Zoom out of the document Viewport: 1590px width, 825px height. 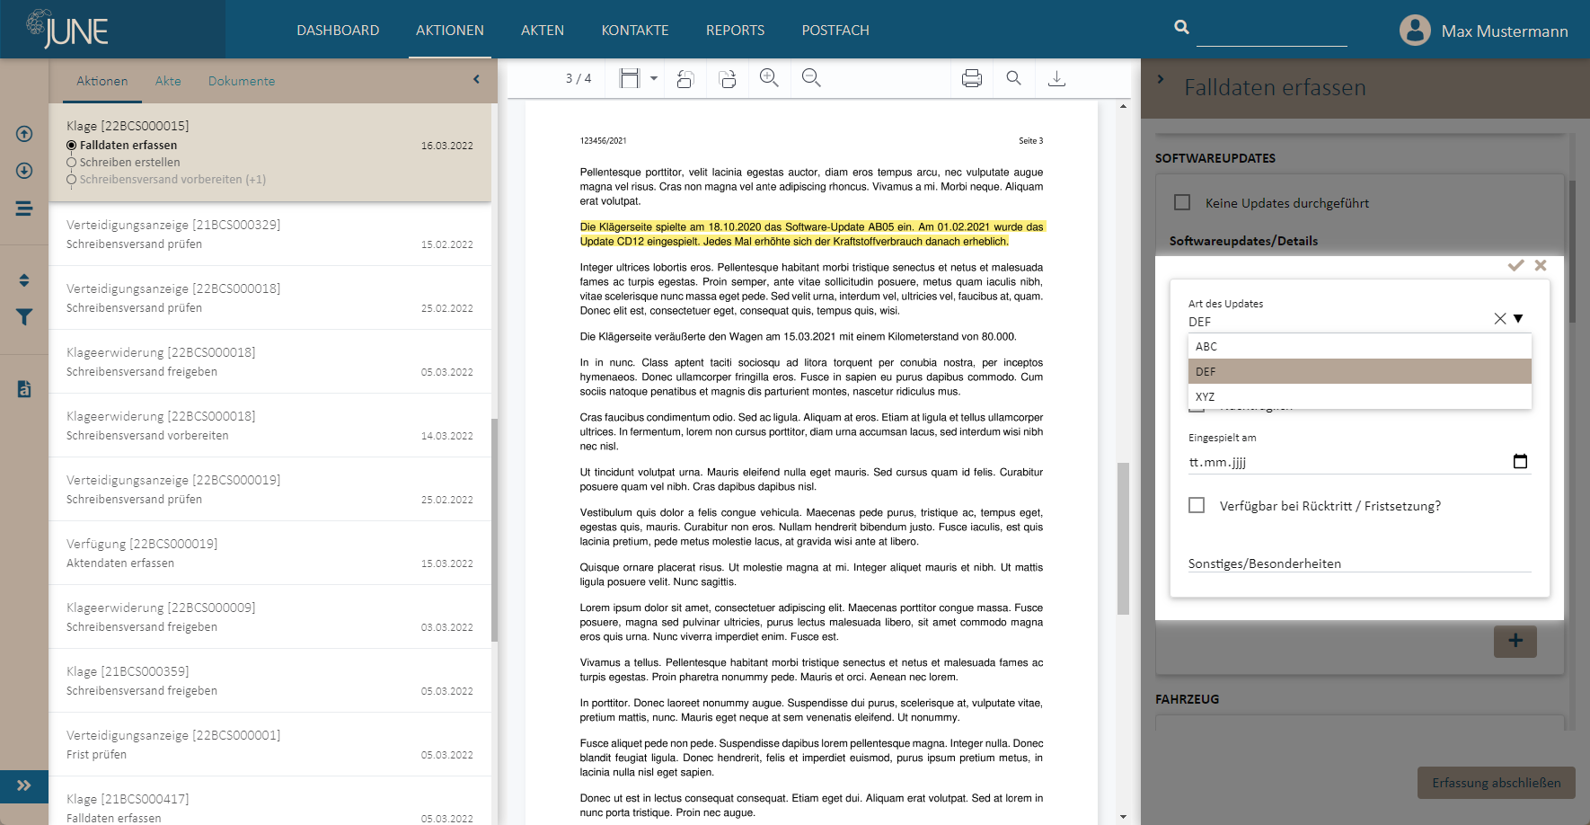pyautogui.click(x=811, y=78)
